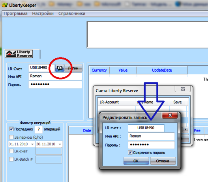
Task: Open the Справочники menu
Action: tap(71, 13)
